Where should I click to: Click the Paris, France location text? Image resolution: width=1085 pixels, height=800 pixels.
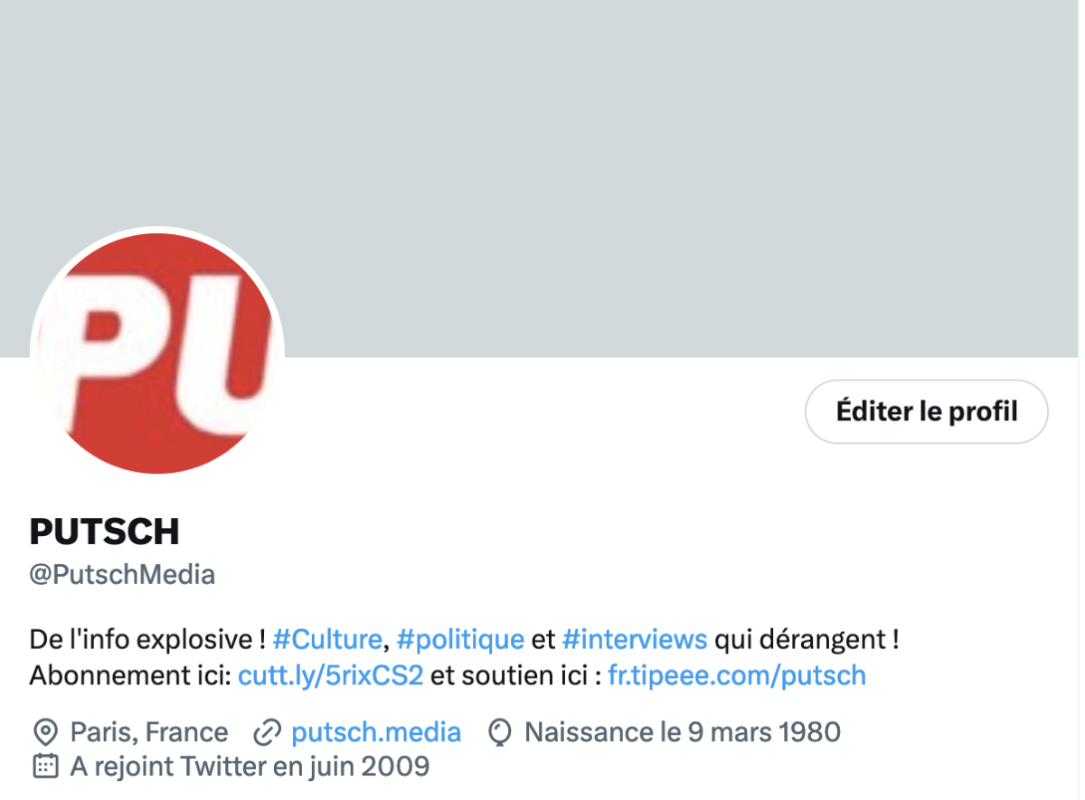pyautogui.click(x=149, y=732)
